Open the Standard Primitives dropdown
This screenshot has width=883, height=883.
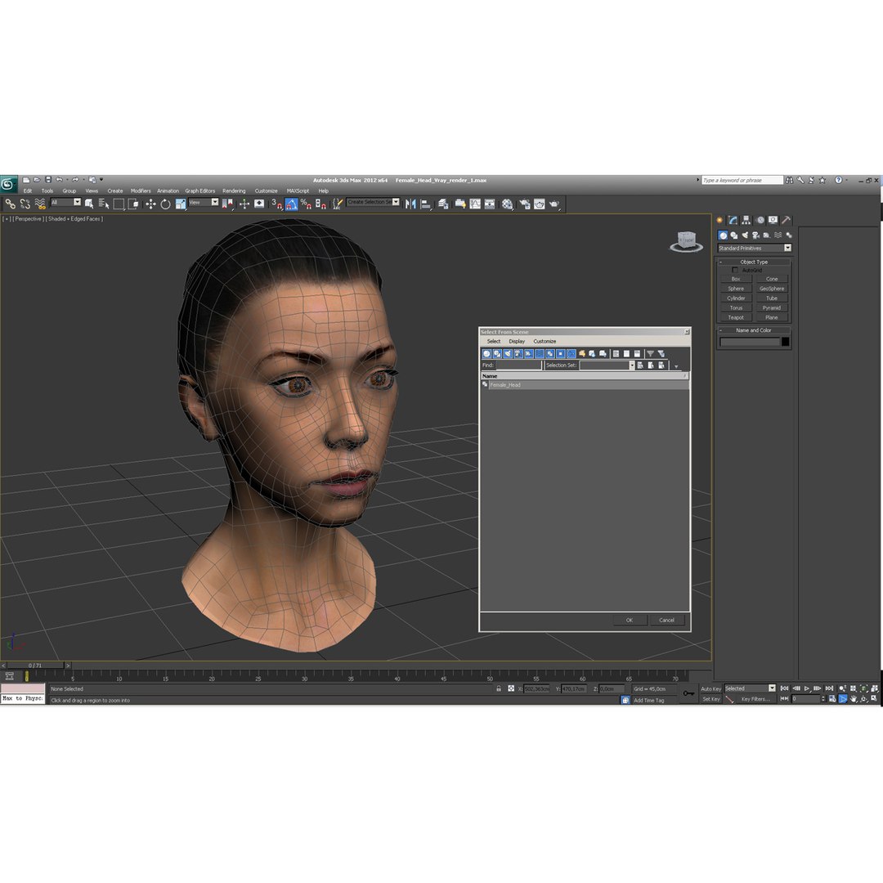tap(755, 249)
